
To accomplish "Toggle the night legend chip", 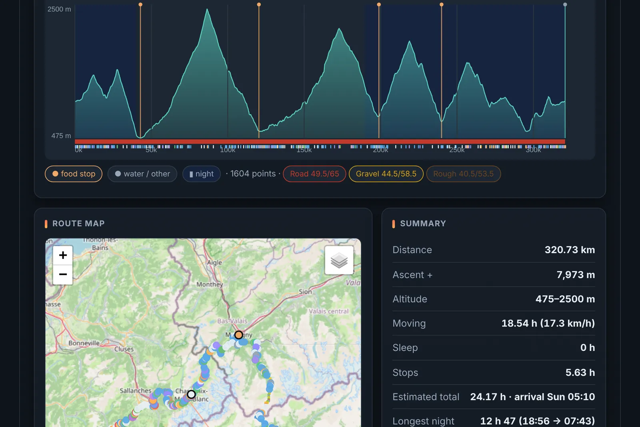I will click(202, 174).
